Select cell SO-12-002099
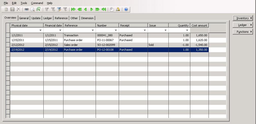 pyautogui.click(x=107, y=45)
